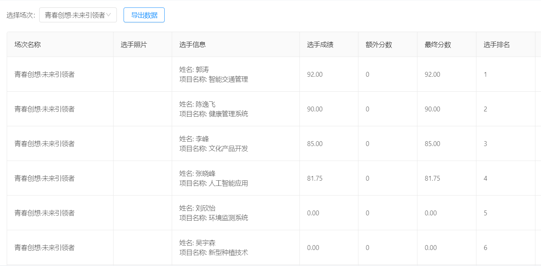The image size is (541, 266).
Task: Click the 导出数据 button
Action: tap(144, 15)
